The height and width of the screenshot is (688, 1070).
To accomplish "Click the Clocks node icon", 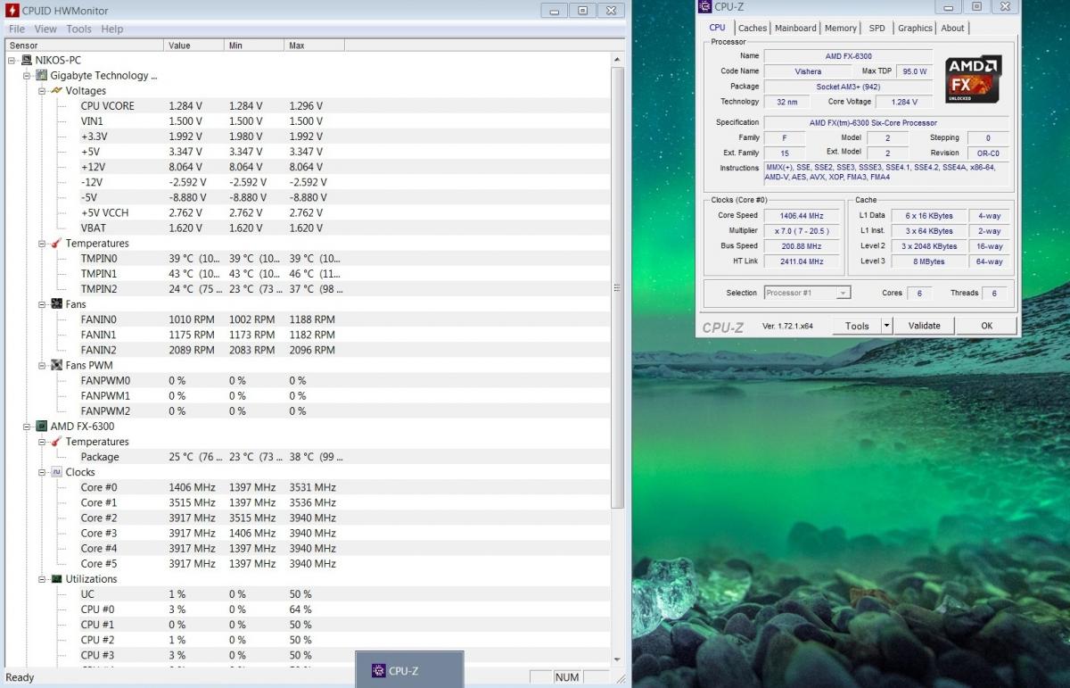I will pos(57,472).
